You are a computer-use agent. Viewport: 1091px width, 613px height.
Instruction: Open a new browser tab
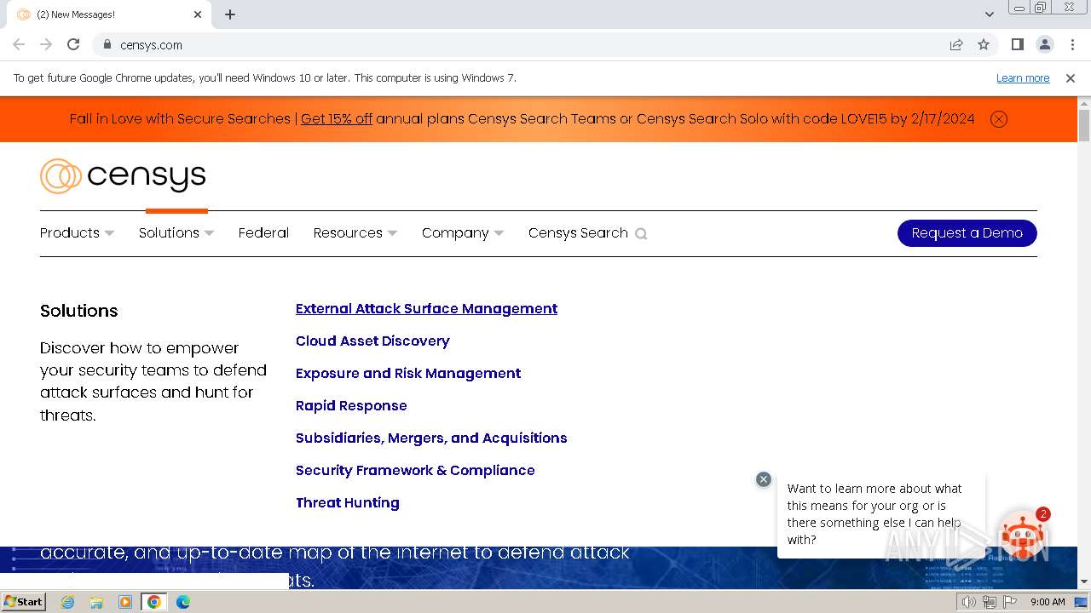click(230, 14)
